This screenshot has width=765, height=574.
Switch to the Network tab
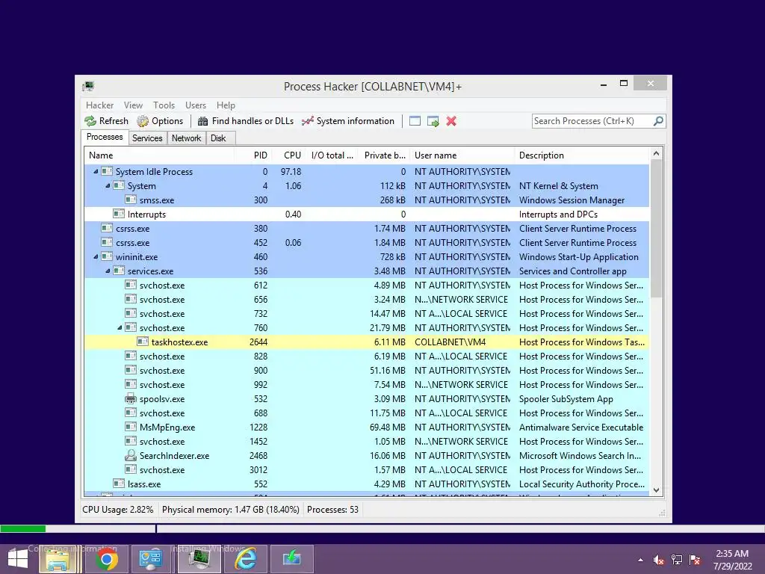pyautogui.click(x=186, y=138)
